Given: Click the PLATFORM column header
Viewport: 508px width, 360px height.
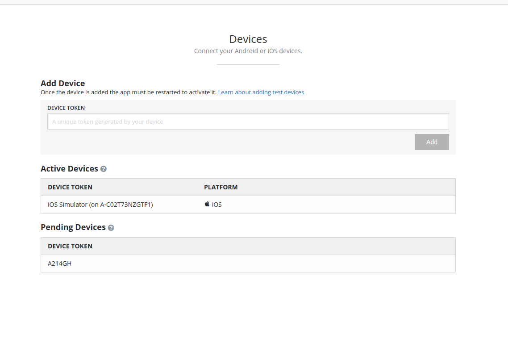Looking at the screenshot, I should [221, 187].
